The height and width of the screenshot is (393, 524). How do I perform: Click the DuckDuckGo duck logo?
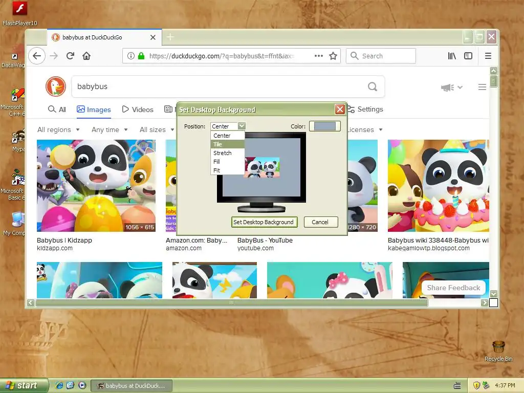56,86
